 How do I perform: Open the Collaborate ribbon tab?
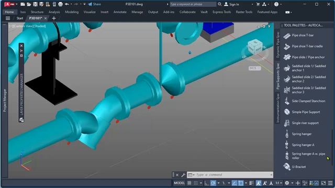click(187, 12)
